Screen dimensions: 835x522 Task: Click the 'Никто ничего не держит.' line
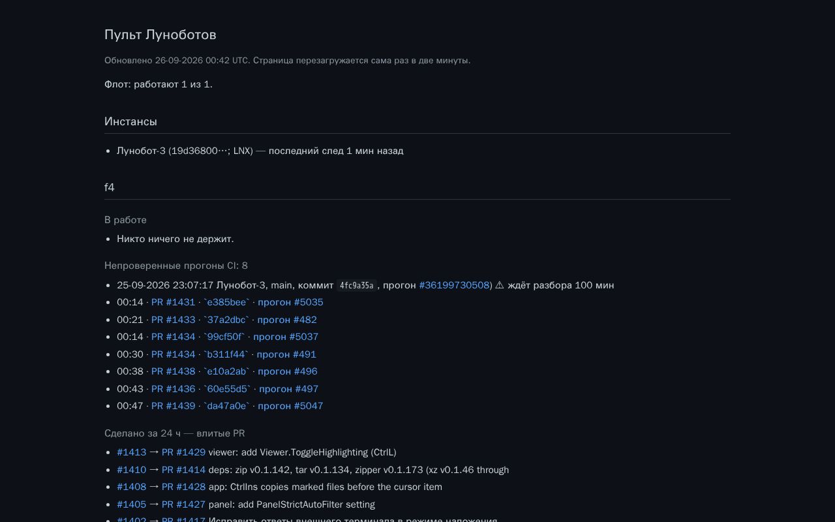(175, 239)
